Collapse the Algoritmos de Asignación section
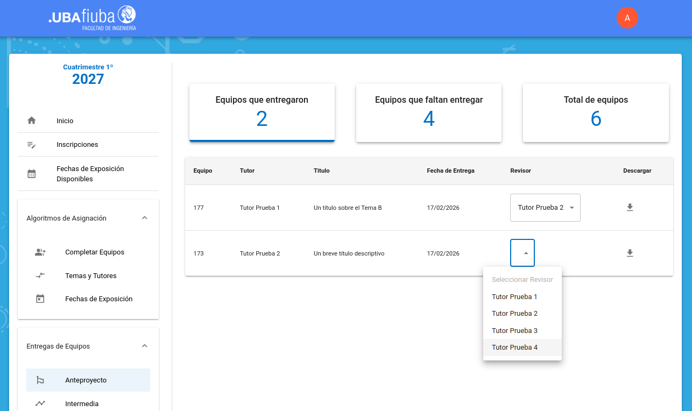Image resolution: width=692 pixels, height=411 pixels. pos(144,218)
